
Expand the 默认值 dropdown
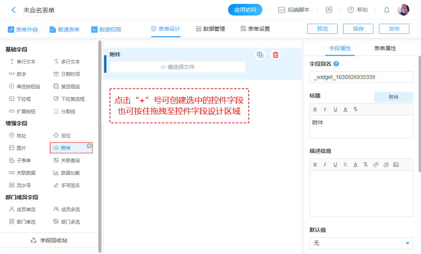coord(407,243)
